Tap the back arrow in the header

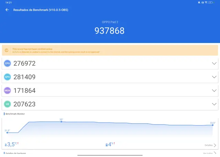point(7,10)
